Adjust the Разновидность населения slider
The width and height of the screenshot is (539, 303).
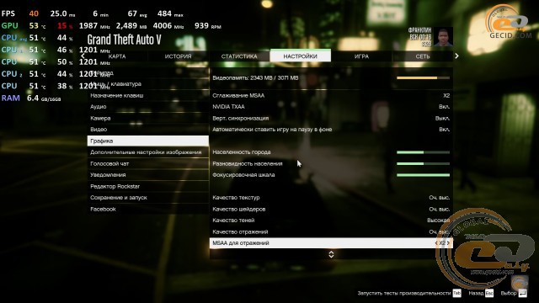click(x=423, y=164)
